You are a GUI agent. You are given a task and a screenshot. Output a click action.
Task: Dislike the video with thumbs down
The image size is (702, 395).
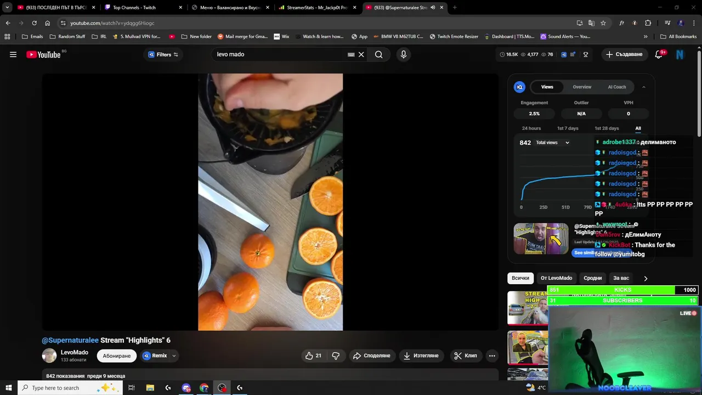tap(336, 356)
